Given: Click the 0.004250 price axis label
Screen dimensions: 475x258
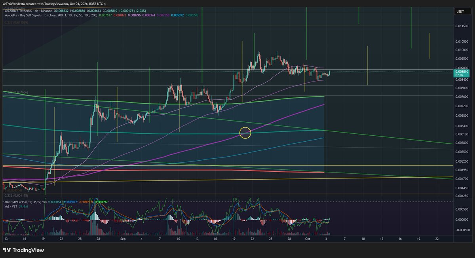Looking at the screenshot, I should [x=461, y=195].
